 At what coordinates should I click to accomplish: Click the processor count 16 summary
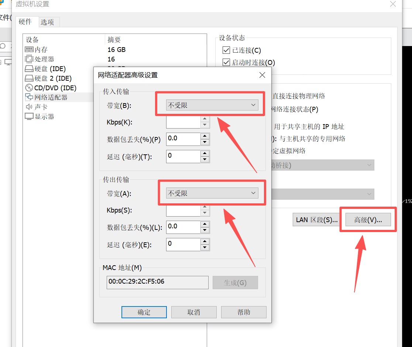(x=111, y=59)
